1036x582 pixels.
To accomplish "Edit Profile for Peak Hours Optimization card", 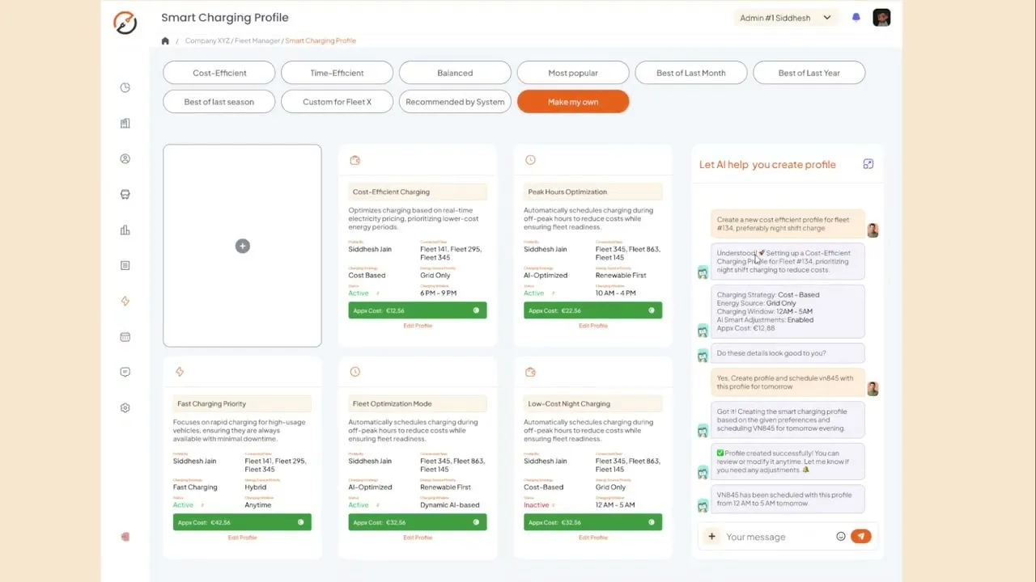I will click(593, 326).
